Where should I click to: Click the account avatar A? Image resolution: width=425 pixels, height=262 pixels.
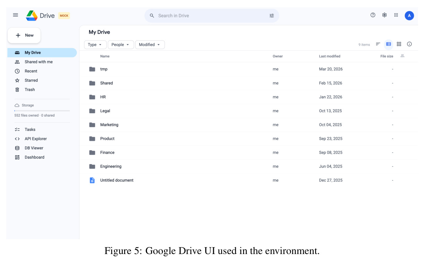409,16
